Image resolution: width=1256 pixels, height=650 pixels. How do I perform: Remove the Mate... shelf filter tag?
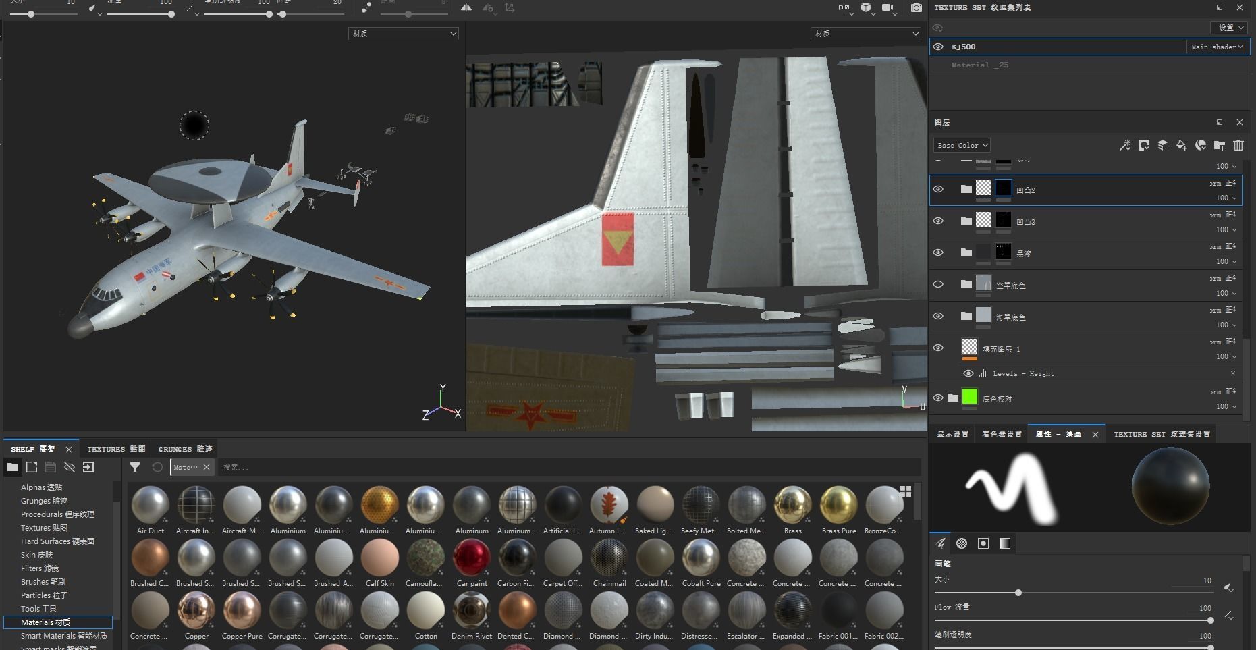point(207,467)
